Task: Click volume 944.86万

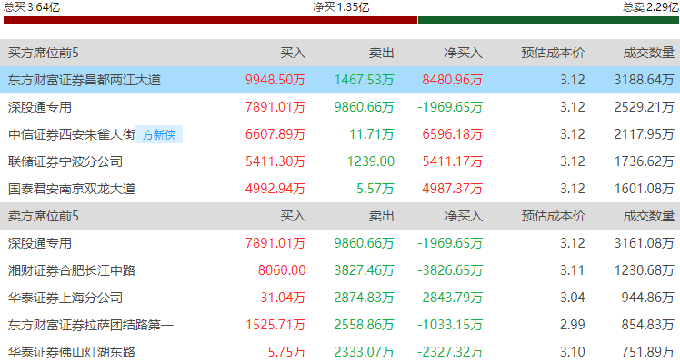Action: [648, 298]
